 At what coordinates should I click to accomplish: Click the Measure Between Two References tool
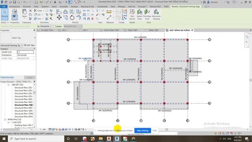coord(109,12)
